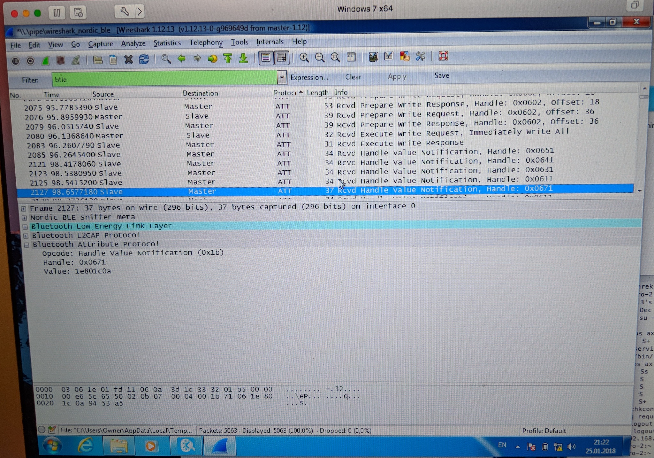
Task: Select the Value: 1e801c0a field
Action: tap(77, 271)
